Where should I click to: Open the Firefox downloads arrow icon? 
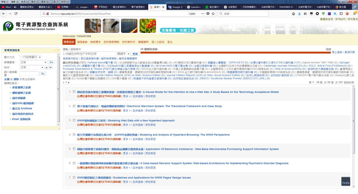click(299, 13)
